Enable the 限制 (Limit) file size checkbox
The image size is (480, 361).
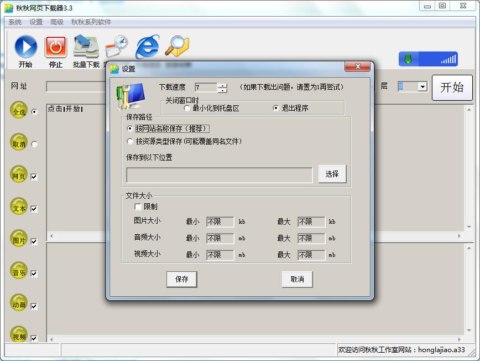coord(138,208)
